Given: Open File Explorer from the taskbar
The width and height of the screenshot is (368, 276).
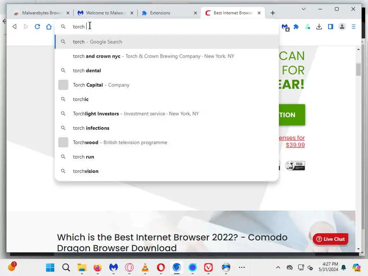Looking at the screenshot, I should (x=82, y=267).
